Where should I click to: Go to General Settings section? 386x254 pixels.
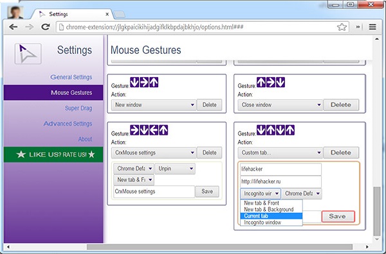click(x=71, y=77)
